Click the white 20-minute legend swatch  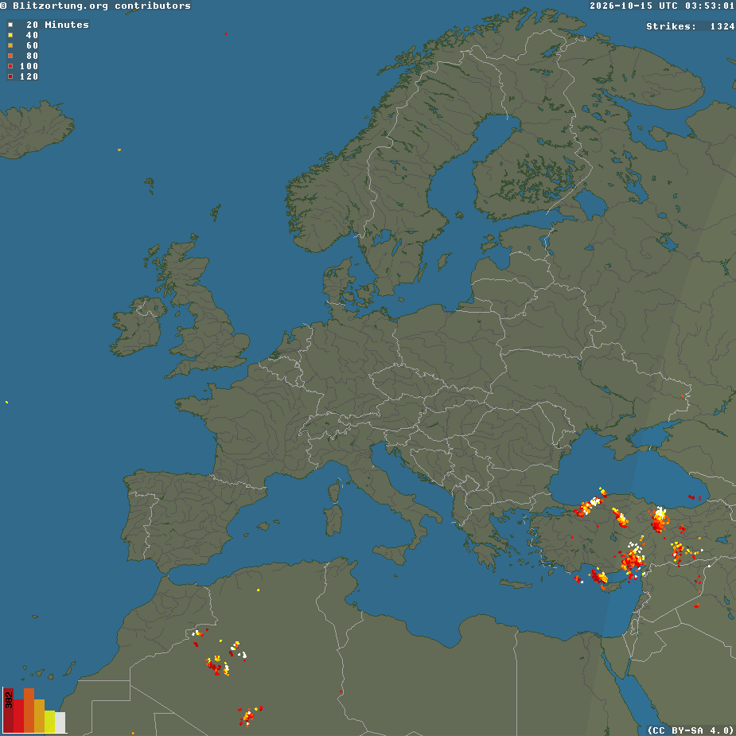(x=10, y=25)
